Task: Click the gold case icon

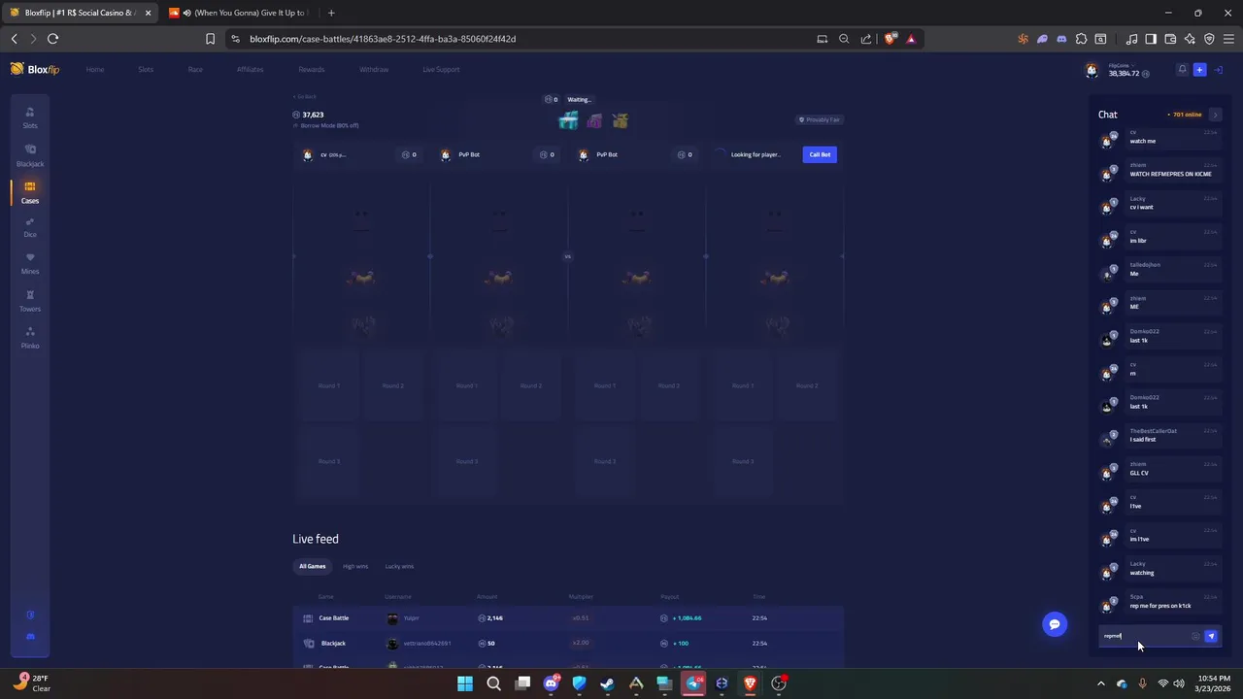Action: tap(621, 120)
